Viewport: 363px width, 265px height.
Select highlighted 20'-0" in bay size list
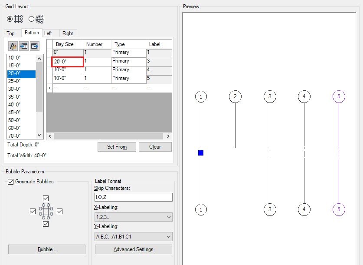coord(21,73)
